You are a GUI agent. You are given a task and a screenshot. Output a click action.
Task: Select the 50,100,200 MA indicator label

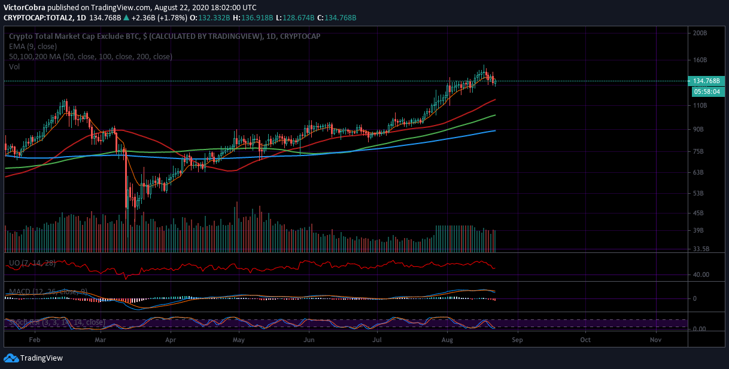[90, 57]
